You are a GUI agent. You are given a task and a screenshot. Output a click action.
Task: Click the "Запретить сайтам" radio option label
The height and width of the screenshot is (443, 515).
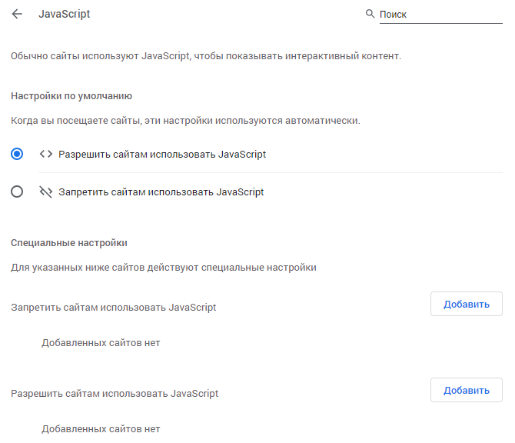161,192
